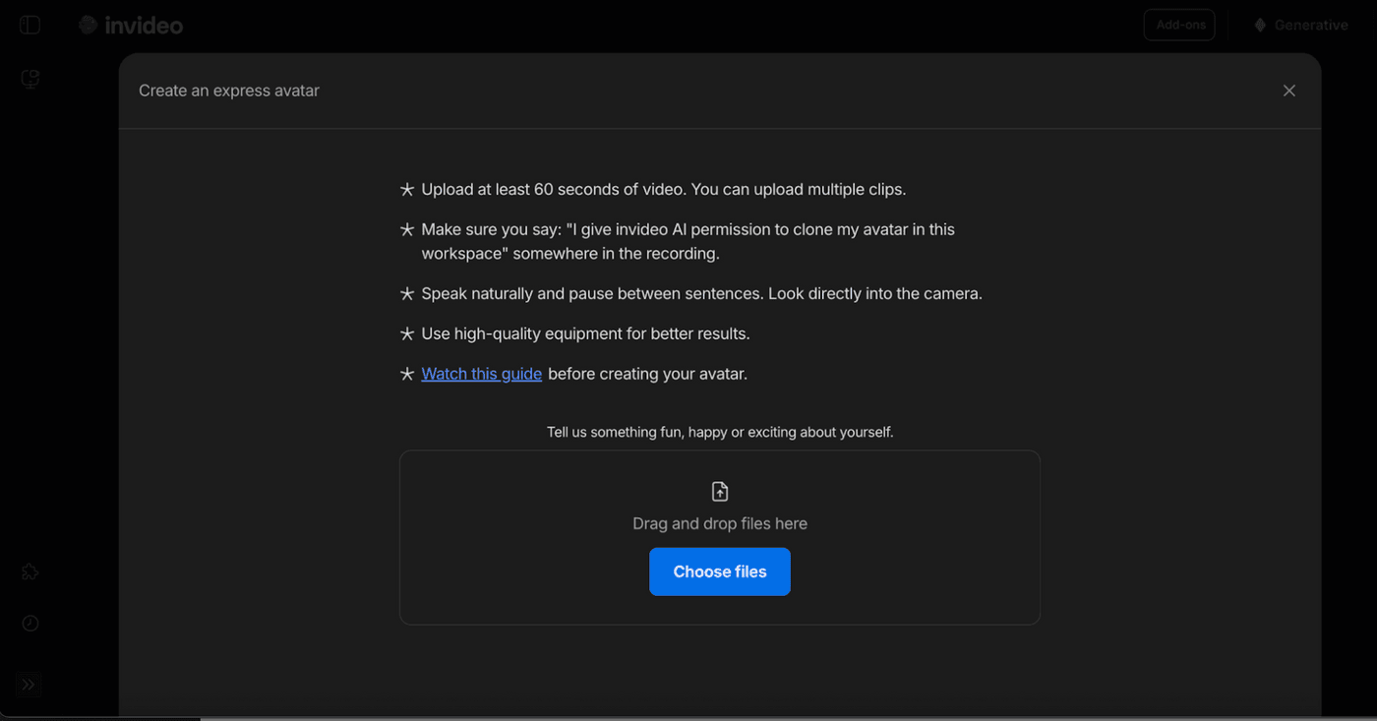The height and width of the screenshot is (721, 1377).
Task: Toggle the sidebar panel layout icon
Action: tap(30, 26)
